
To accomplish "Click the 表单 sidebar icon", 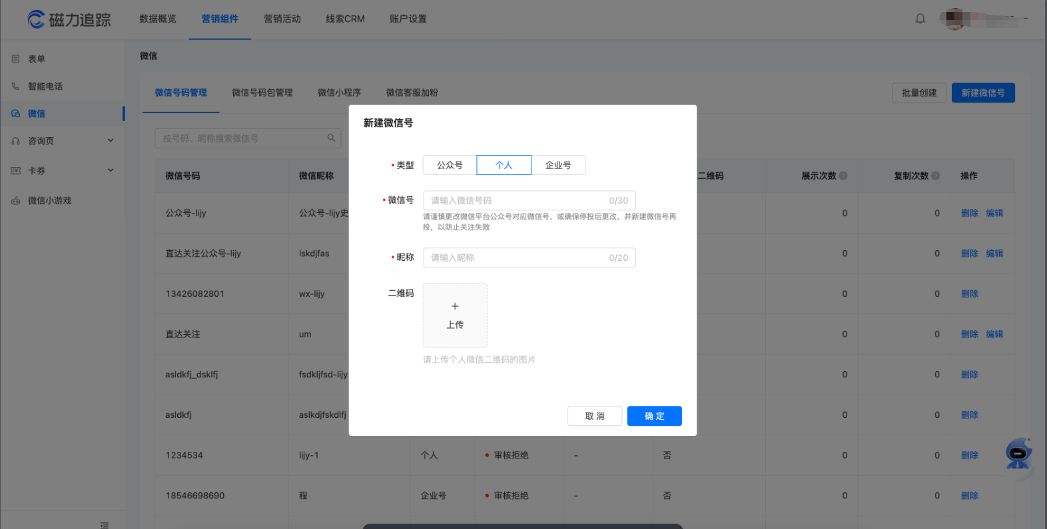I will click(15, 59).
